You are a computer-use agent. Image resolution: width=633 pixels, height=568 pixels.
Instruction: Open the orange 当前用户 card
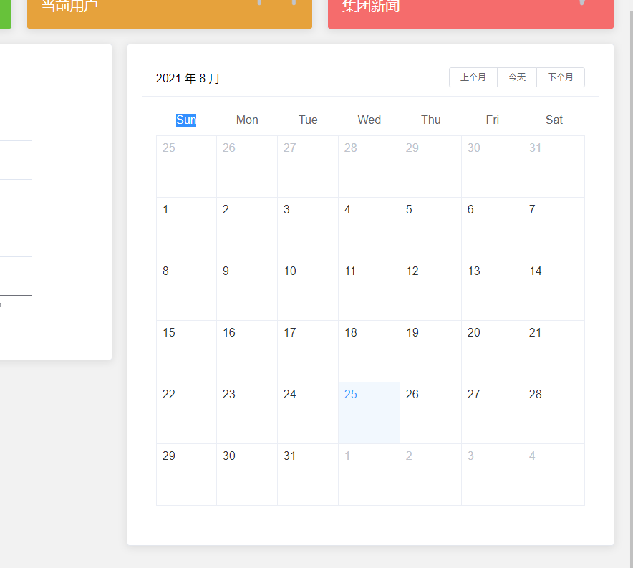pos(170,14)
